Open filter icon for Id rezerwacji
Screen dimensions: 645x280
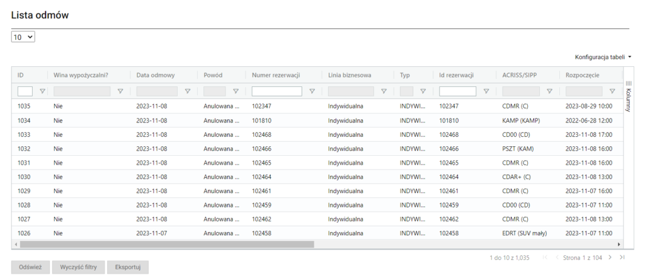486,91
